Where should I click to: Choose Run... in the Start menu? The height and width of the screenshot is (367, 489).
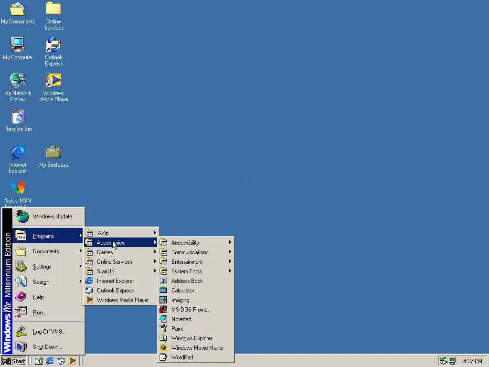click(48, 313)
